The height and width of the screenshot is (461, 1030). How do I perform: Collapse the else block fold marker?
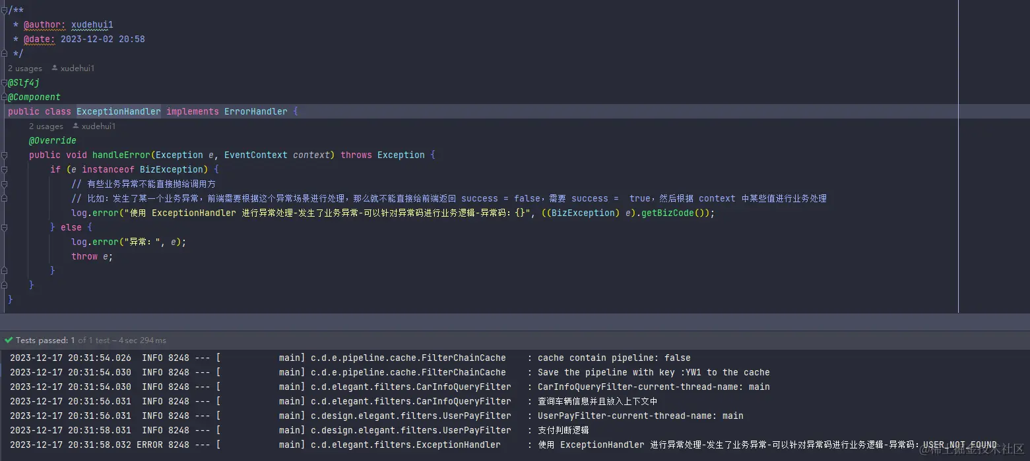pos(4,227)
